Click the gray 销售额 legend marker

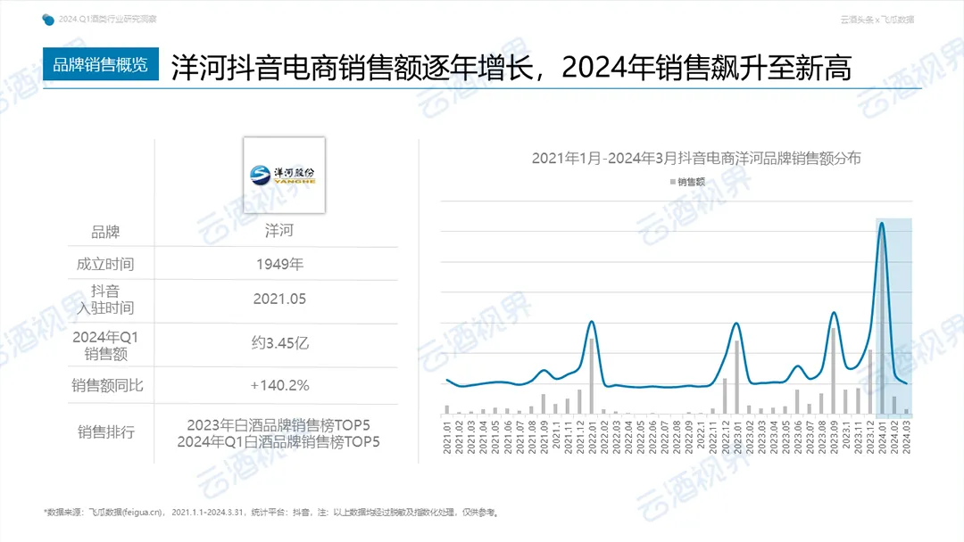point(673,182)
